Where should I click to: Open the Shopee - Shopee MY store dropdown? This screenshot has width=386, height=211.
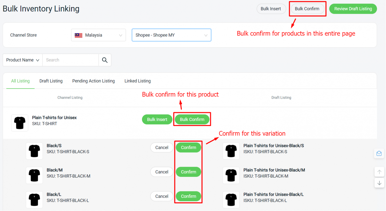pyautogui.click(x=172, y=35)
